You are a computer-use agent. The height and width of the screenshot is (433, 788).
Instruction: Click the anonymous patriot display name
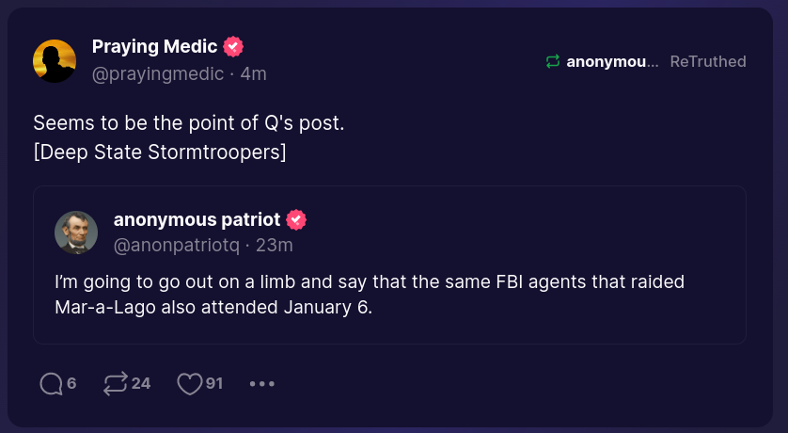[x=197, y=220]
